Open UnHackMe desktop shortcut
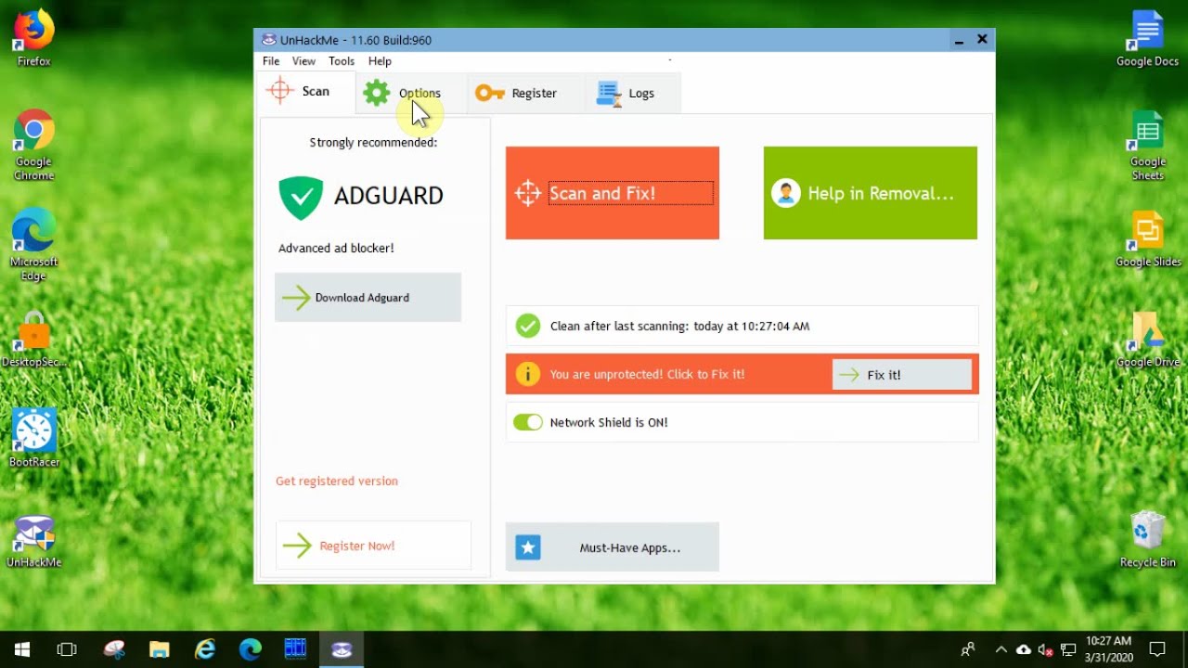This screenshot has width=1188, height=668. tap(33, 541)
